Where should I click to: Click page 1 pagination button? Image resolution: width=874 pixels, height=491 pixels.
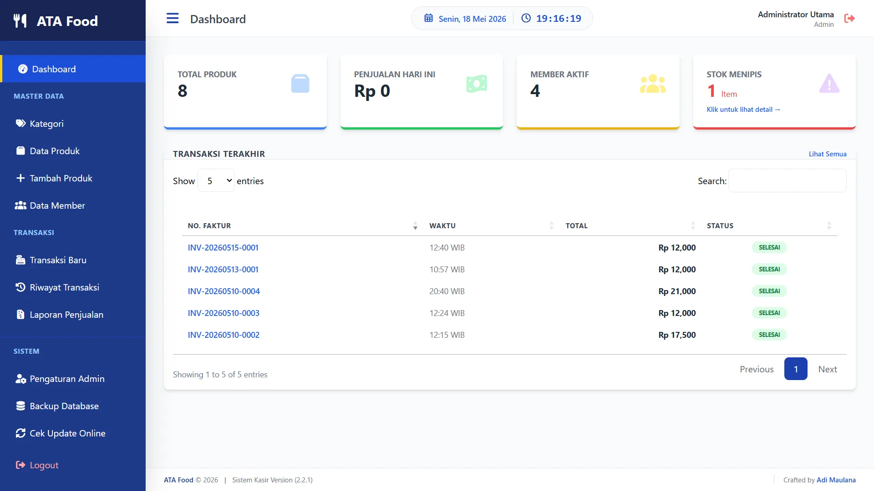(796, 369)
